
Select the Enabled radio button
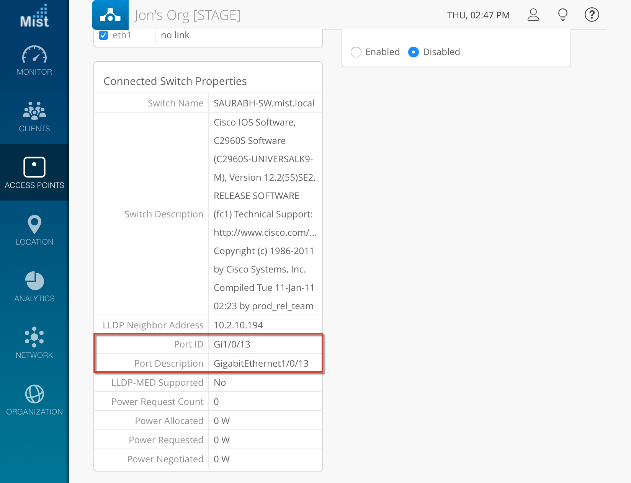pos(356,52)
